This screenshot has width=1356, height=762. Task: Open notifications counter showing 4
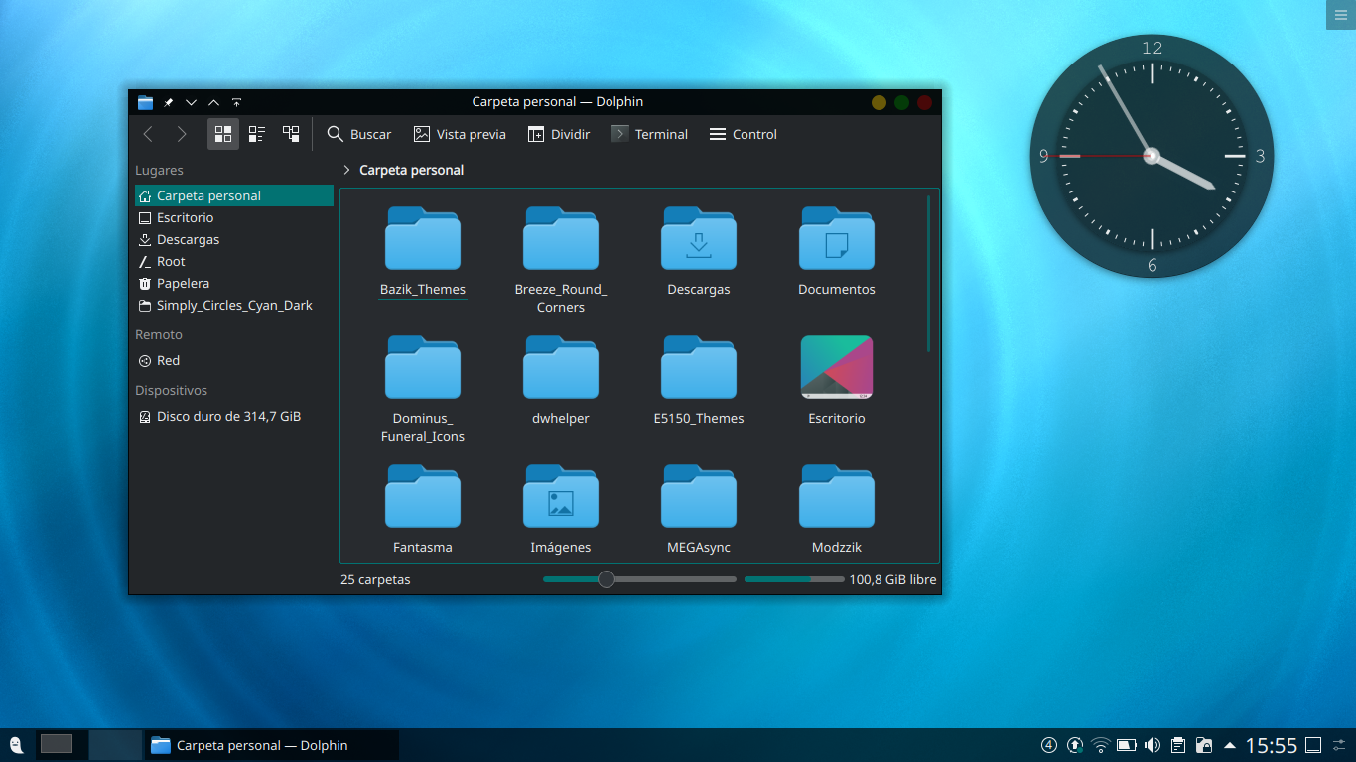coord(1049,745)
